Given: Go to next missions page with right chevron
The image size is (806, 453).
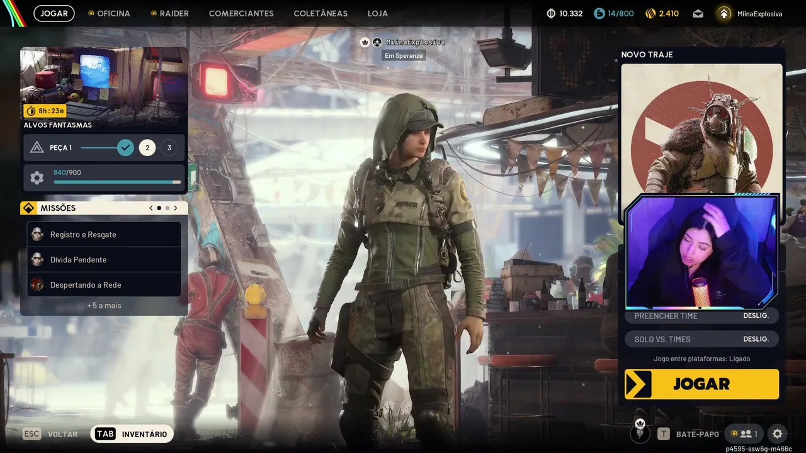Looking at the screenshot, I should pos(176,208).
